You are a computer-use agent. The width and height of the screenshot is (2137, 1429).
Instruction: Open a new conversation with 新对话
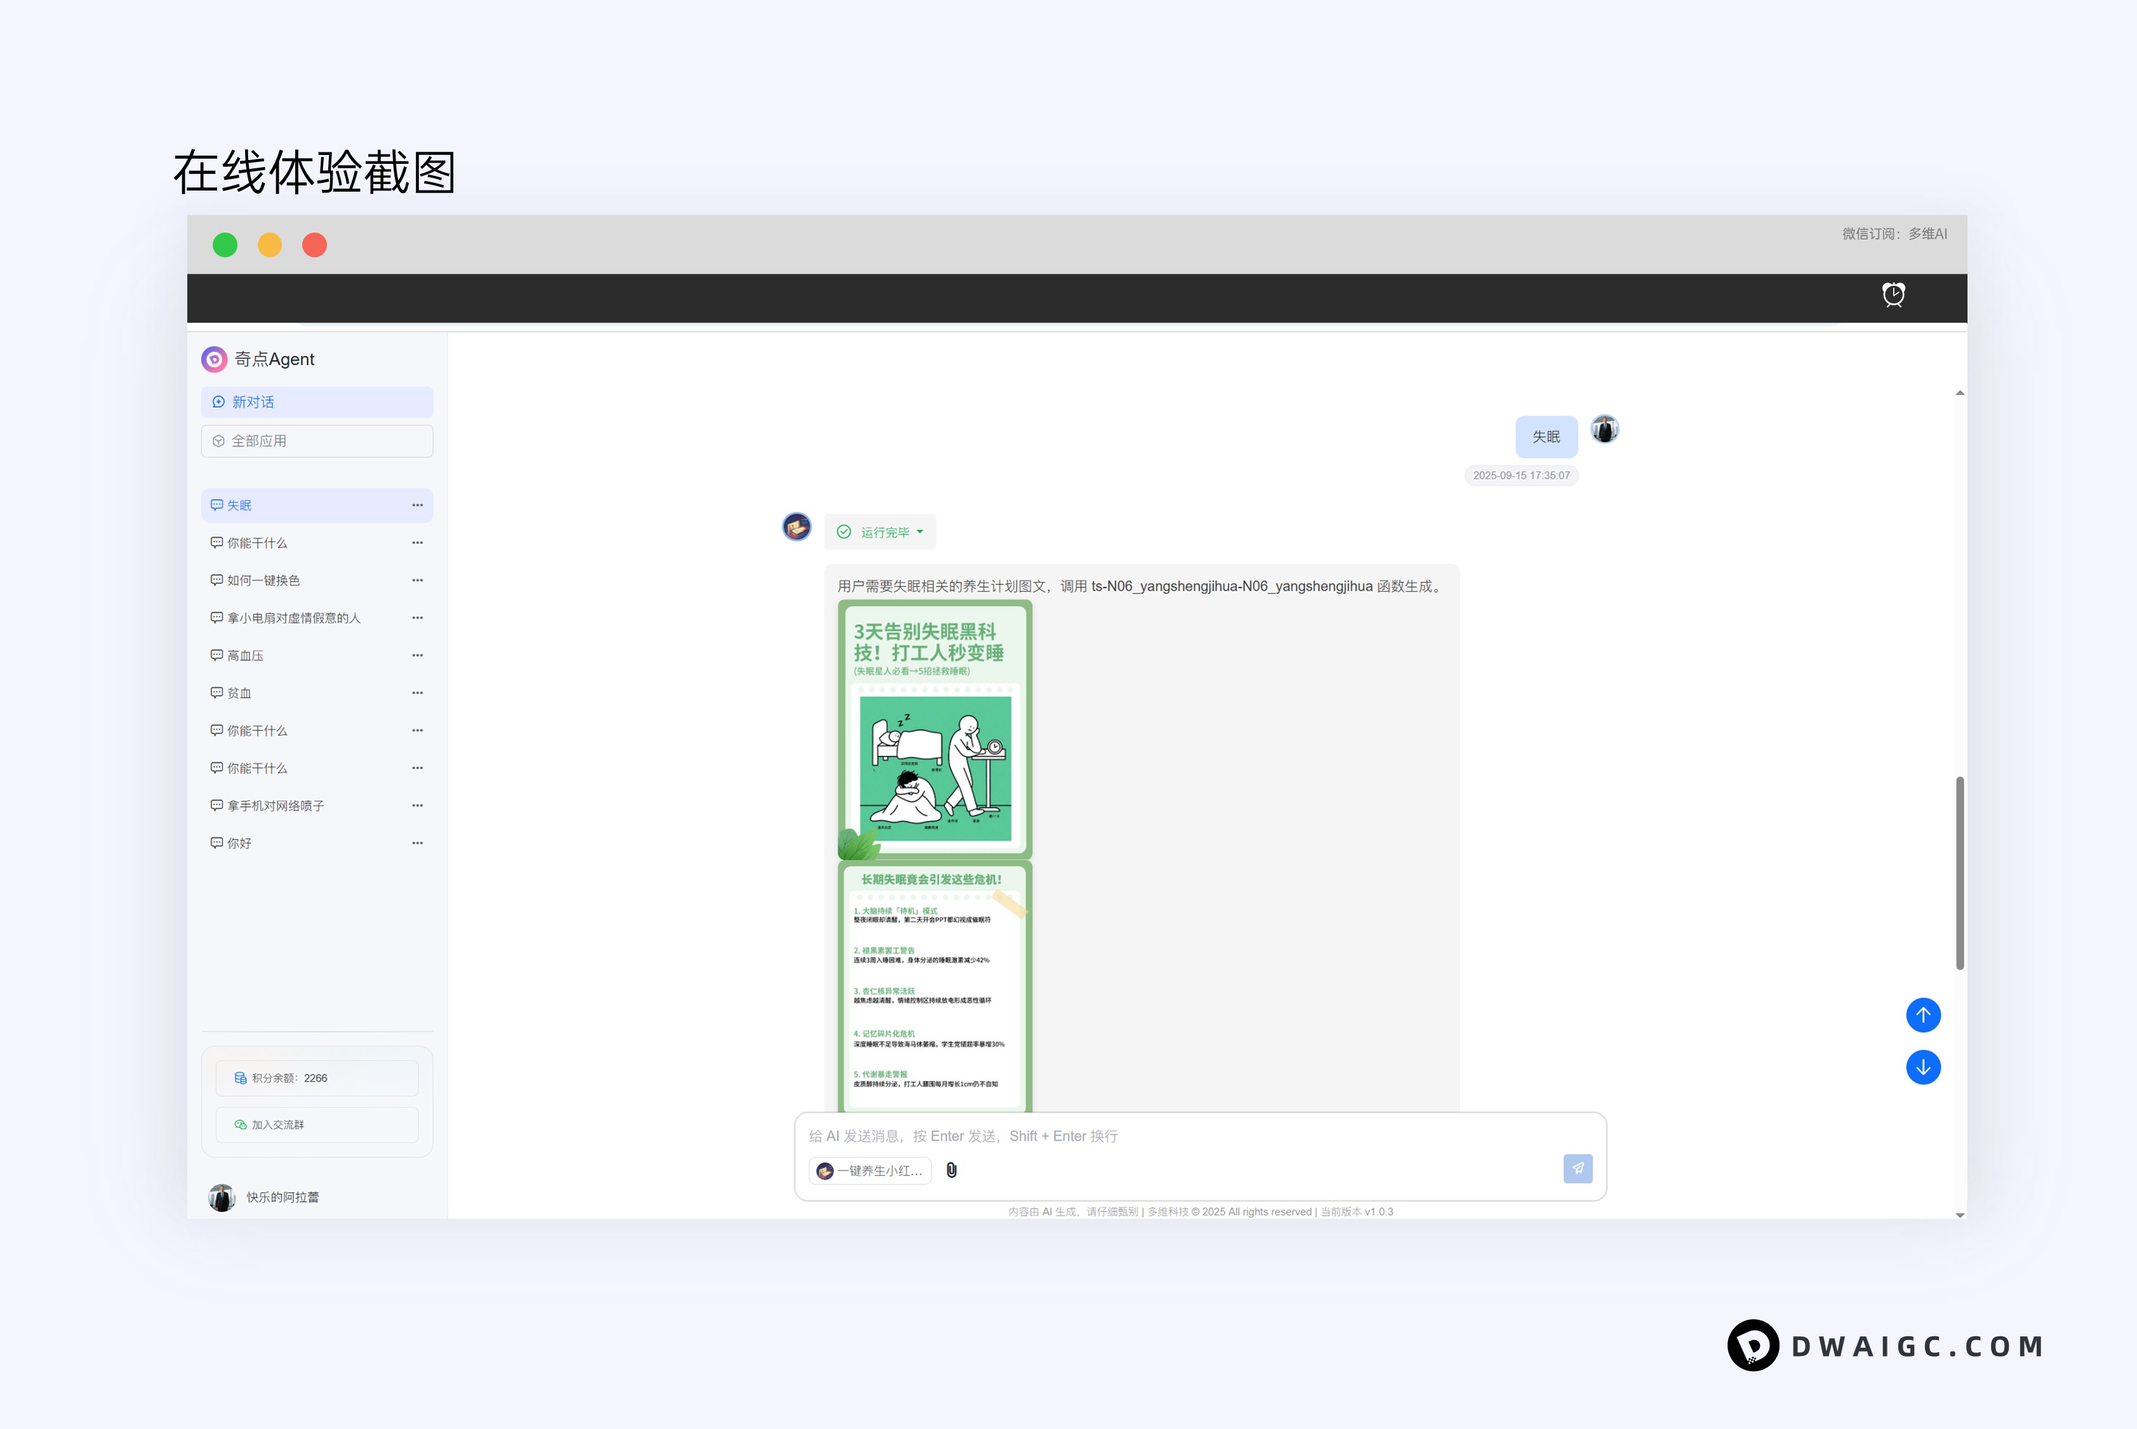(x=316, y=401)
